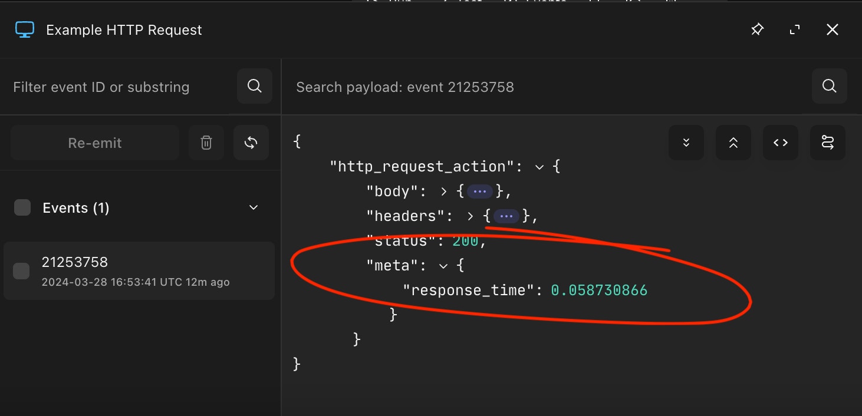Collapse the Events (1) list chevron
The width and height of the screenshot is (862, 416).
(x=254, y=207)
